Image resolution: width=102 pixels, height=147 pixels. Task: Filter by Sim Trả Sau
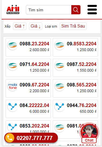(x=73, y=26)
